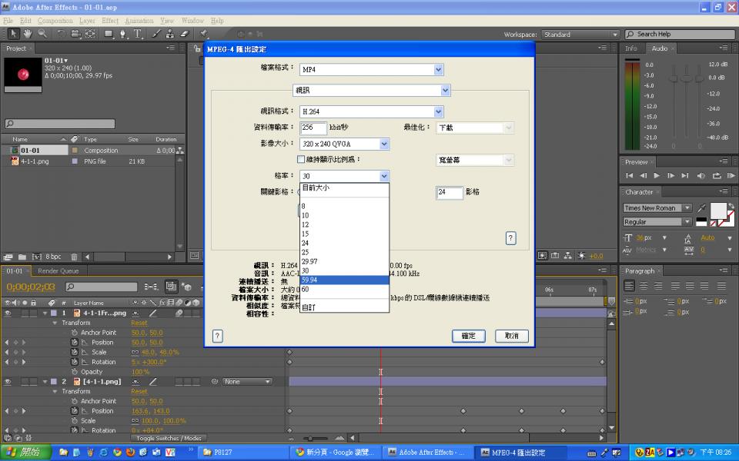
Task: Hide layer 1 with its eye icon
Action: [8, 313]
